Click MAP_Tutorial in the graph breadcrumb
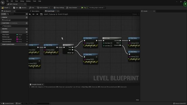Screen dimensions: 187x105 (x=50, y=14)
